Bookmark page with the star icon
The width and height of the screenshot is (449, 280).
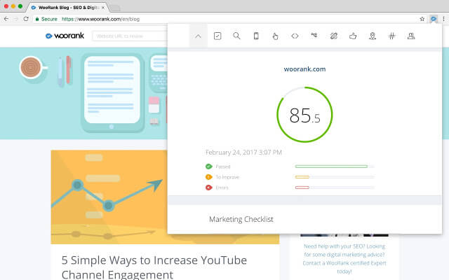point(422,19)
